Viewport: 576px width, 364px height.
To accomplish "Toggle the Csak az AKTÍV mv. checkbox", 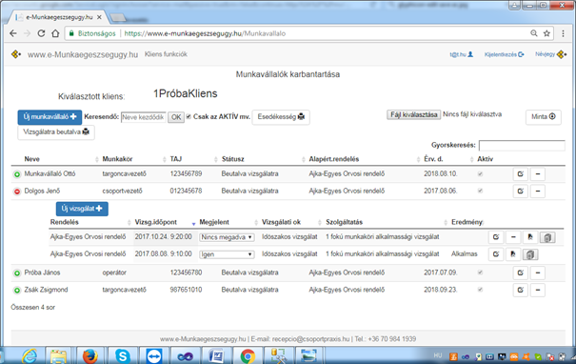I will pos(189,116).
